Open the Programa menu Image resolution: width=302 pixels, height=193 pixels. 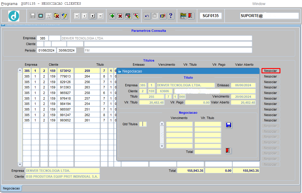(x=9, y=4)
